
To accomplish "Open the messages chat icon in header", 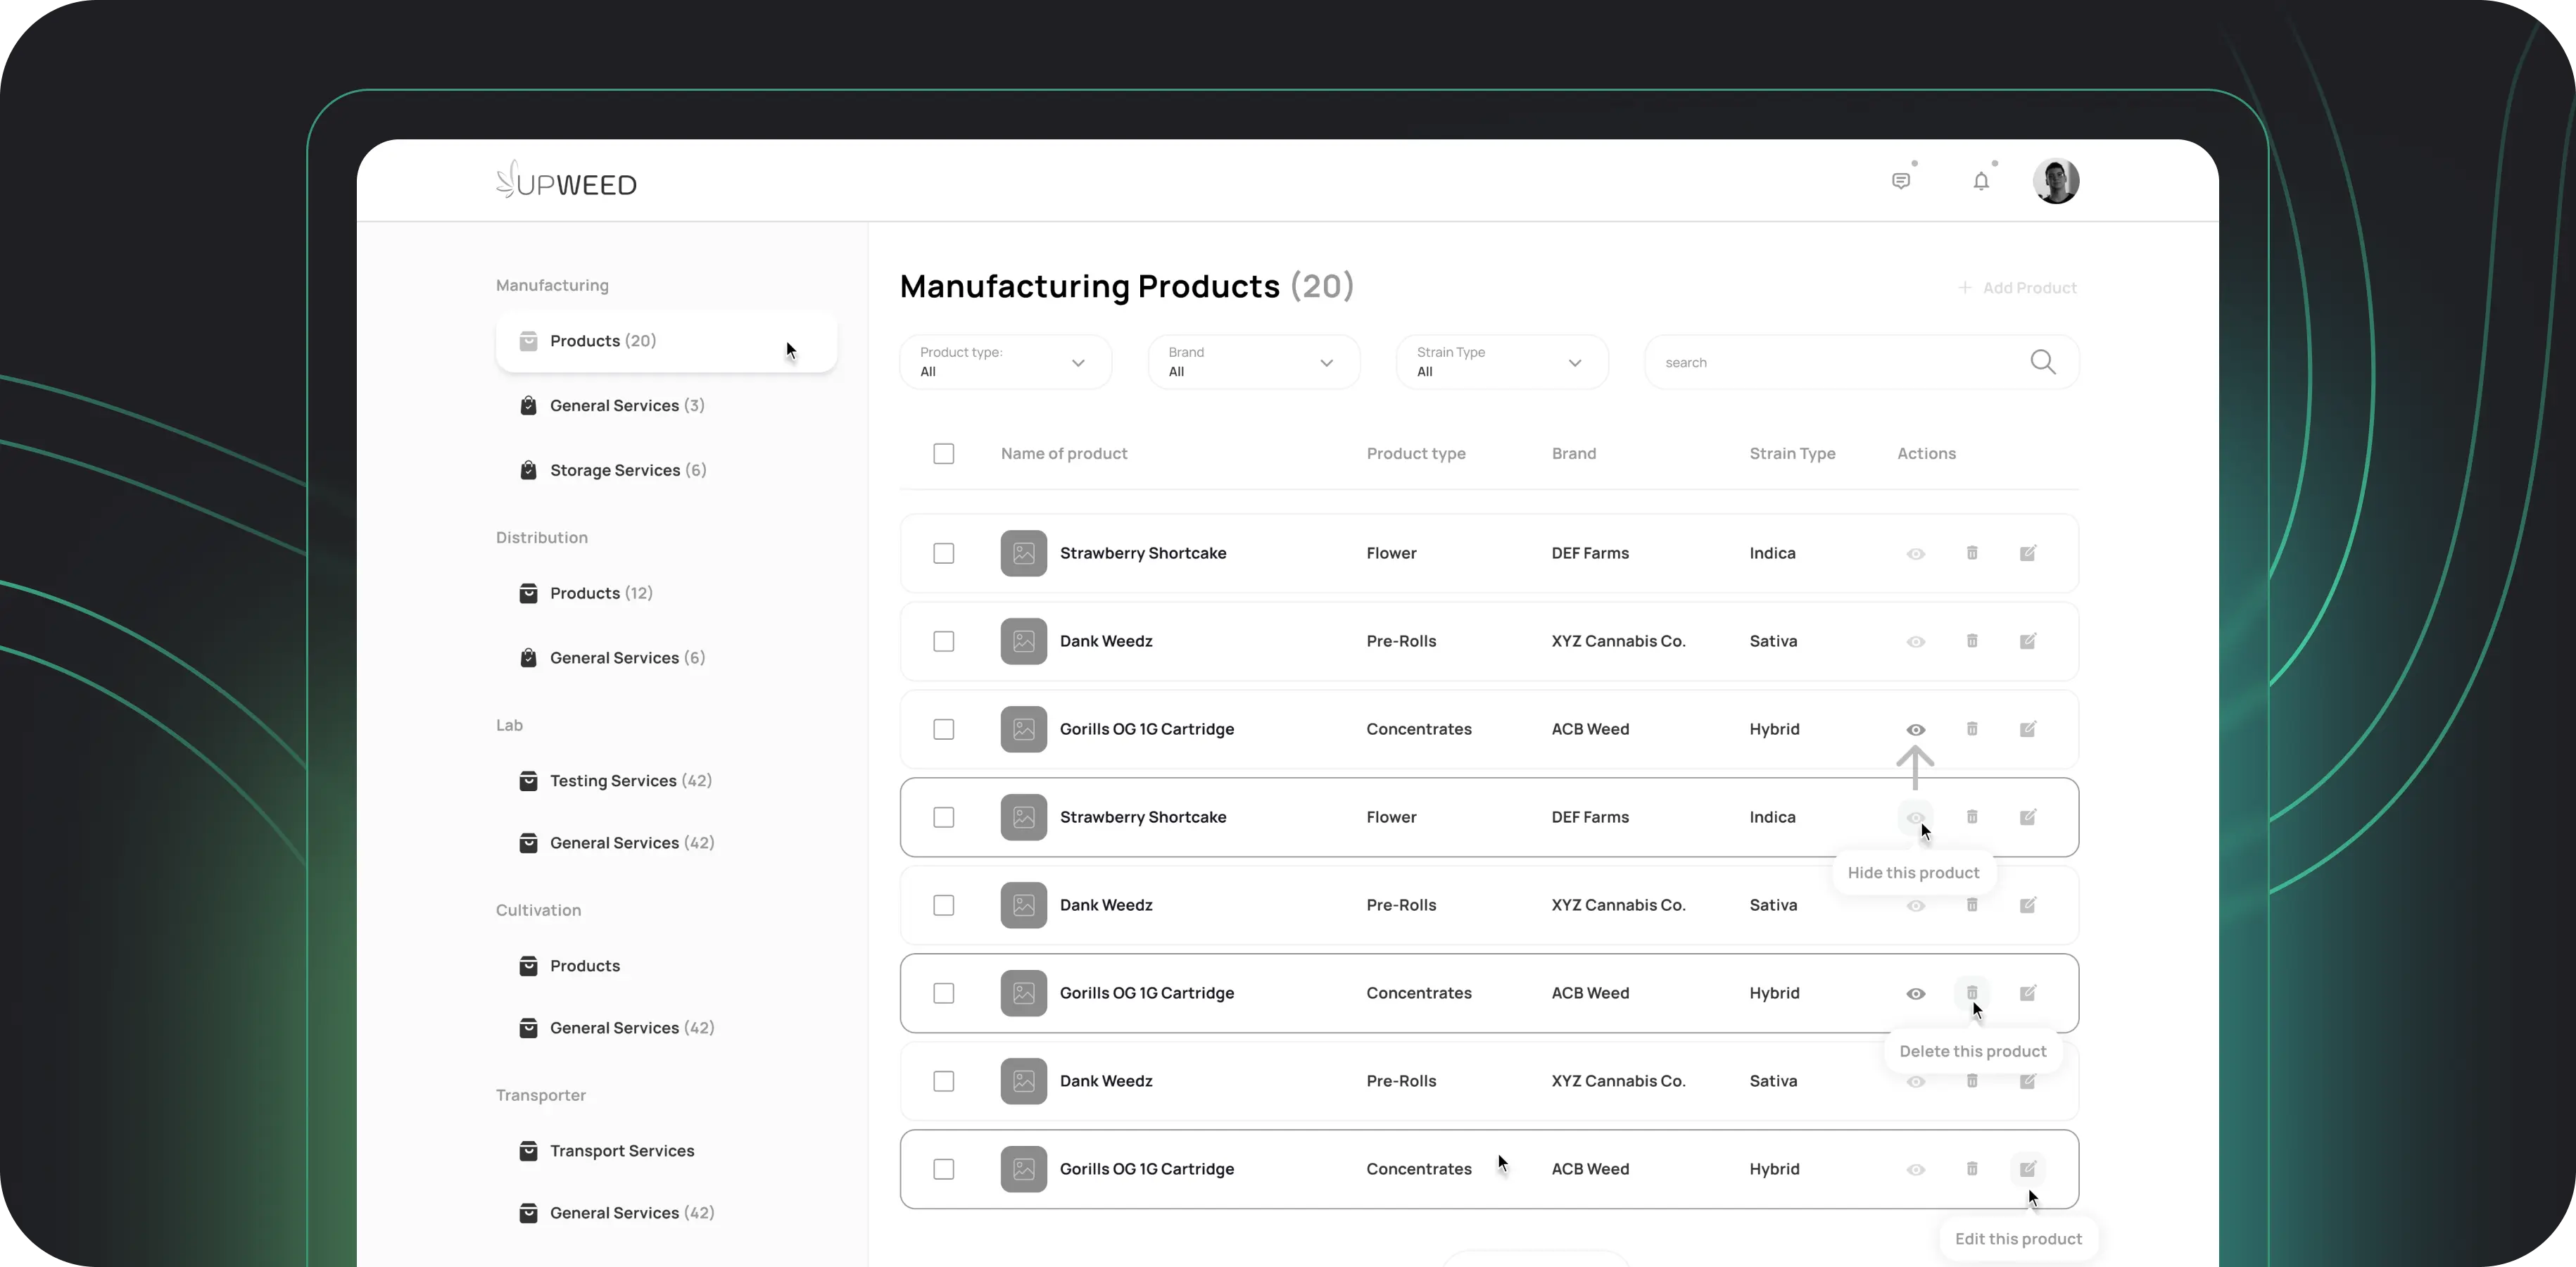I will [1901, 181].
